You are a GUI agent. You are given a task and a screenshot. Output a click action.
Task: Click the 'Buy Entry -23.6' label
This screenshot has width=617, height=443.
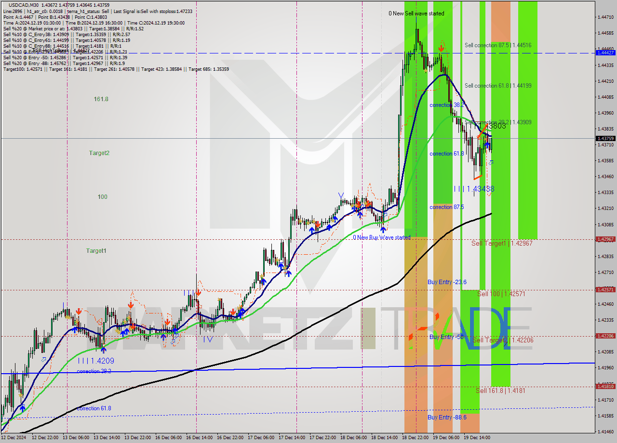[x=447, y=282]
